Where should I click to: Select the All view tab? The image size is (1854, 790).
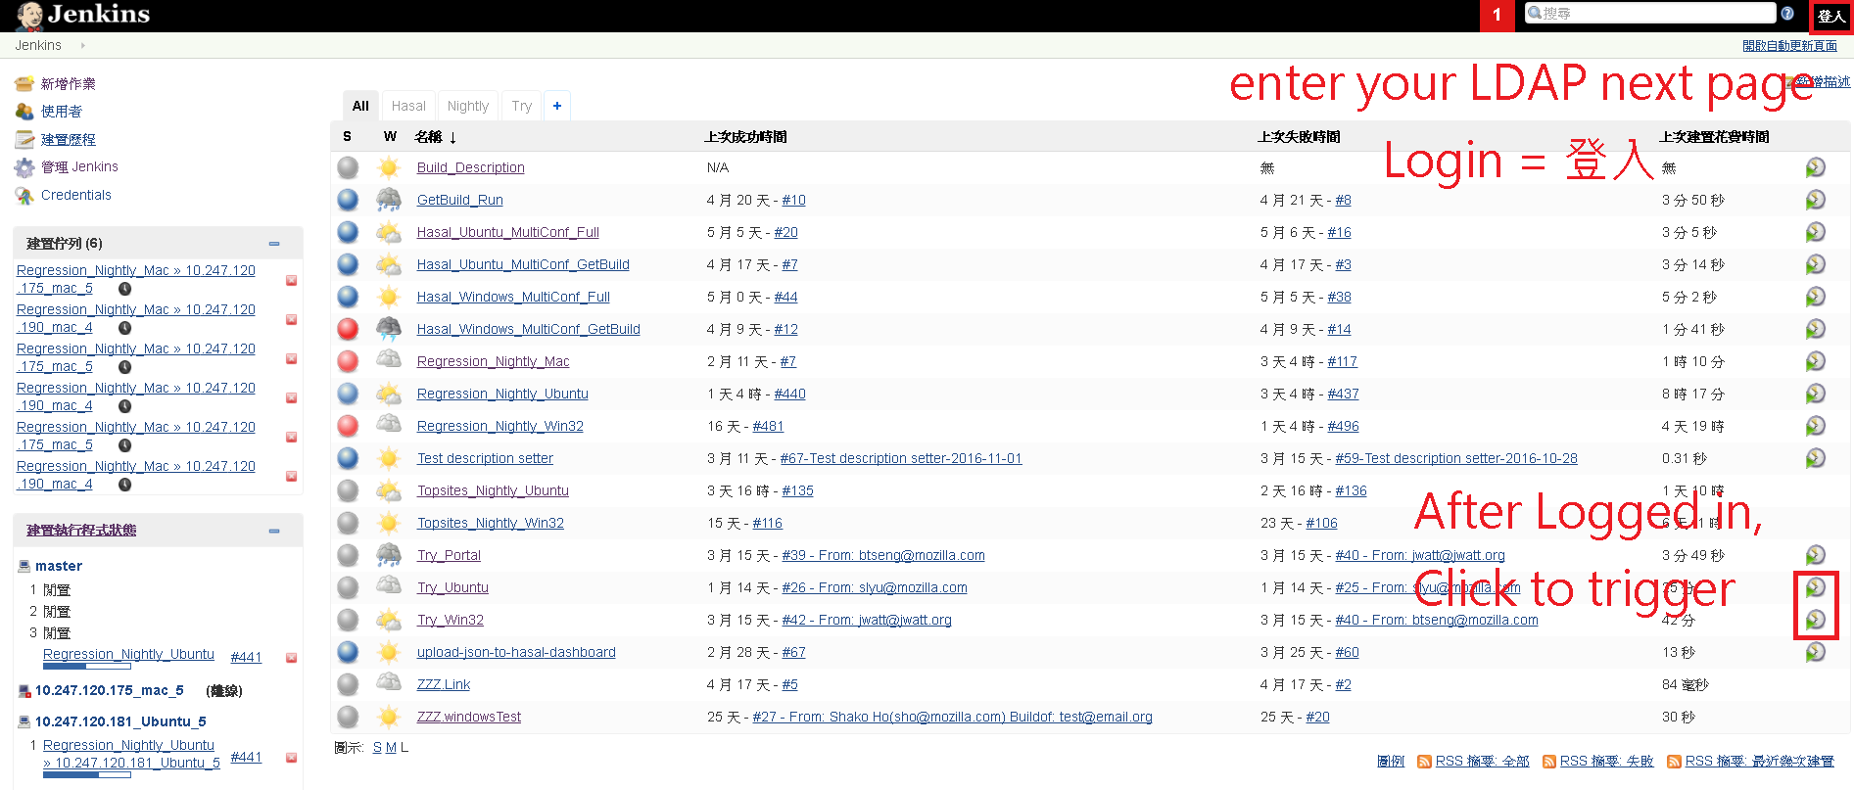[360, 106]
